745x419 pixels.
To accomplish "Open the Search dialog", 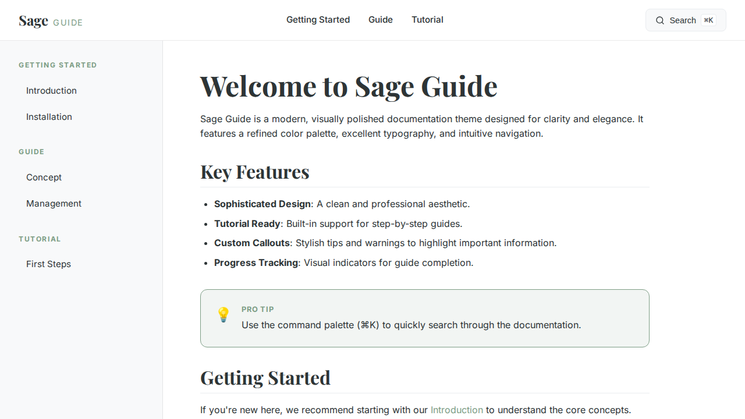I will click(x=686, y=20).
